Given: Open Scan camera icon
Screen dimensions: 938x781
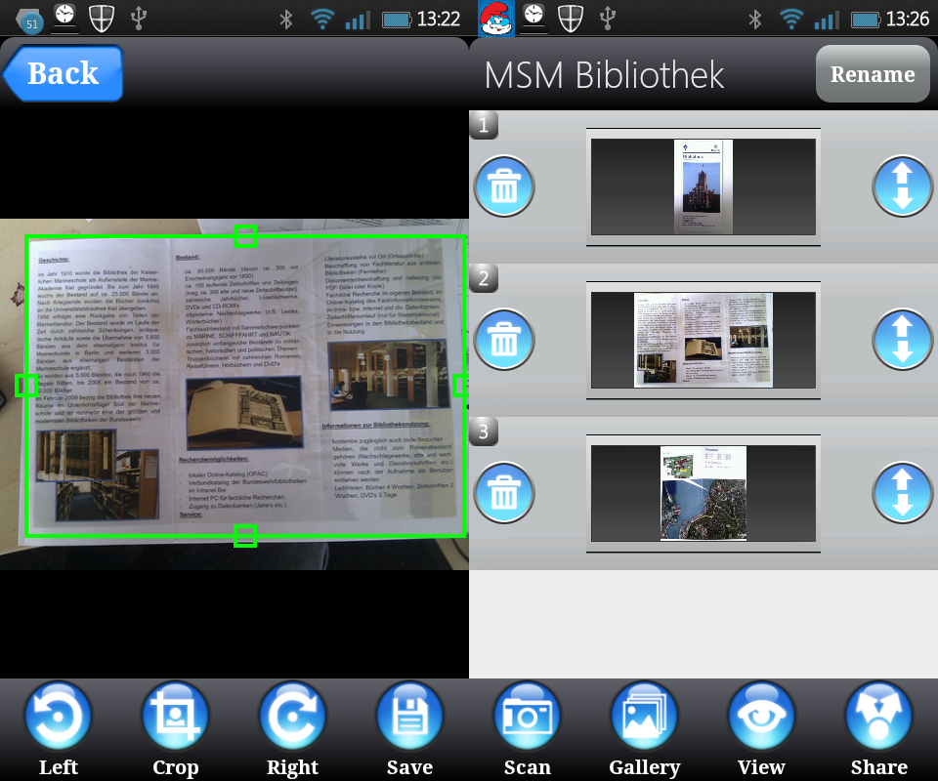Looking at the screenshot, I should point(528,716).
